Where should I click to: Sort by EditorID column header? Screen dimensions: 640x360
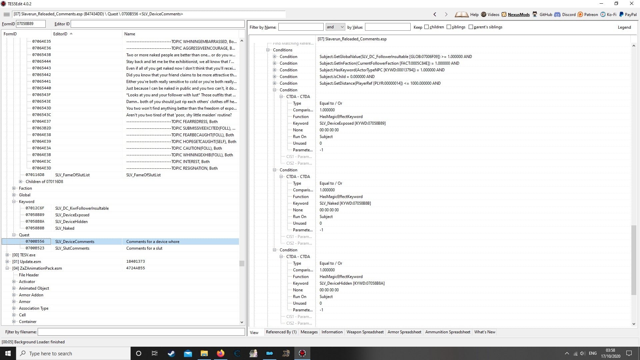click(x=87, y=34)
